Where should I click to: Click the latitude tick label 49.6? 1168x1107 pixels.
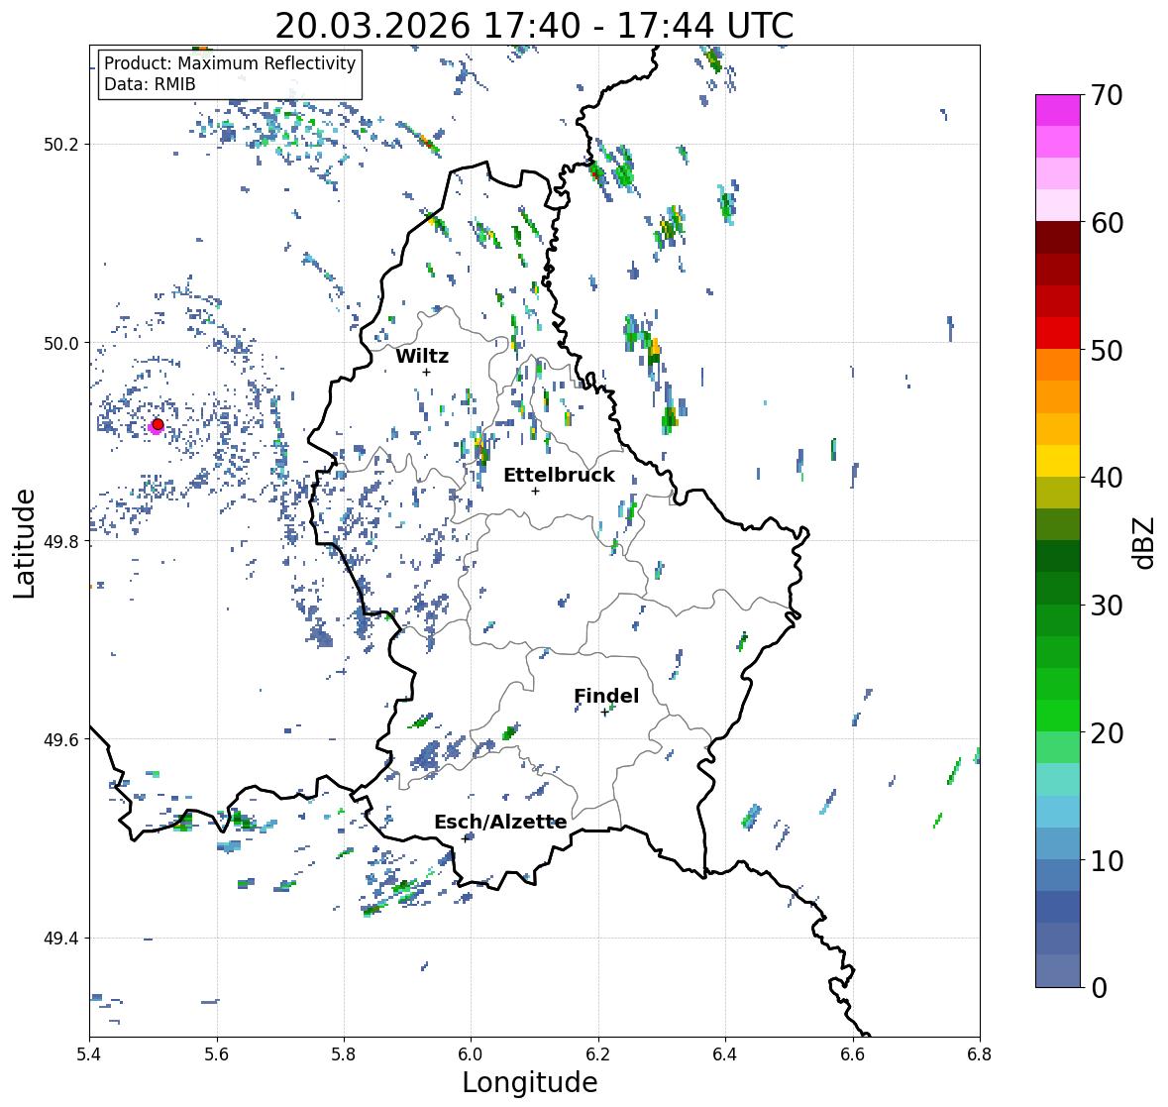pyautogui.click(x=61, y=739)
